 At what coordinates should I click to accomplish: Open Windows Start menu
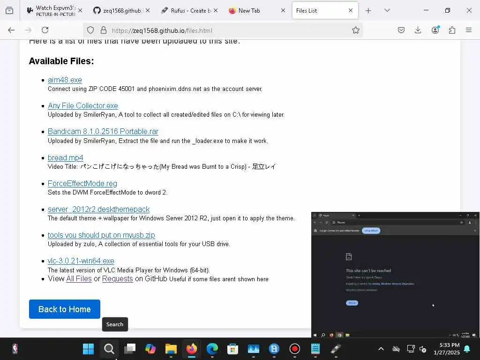(89, 349)
